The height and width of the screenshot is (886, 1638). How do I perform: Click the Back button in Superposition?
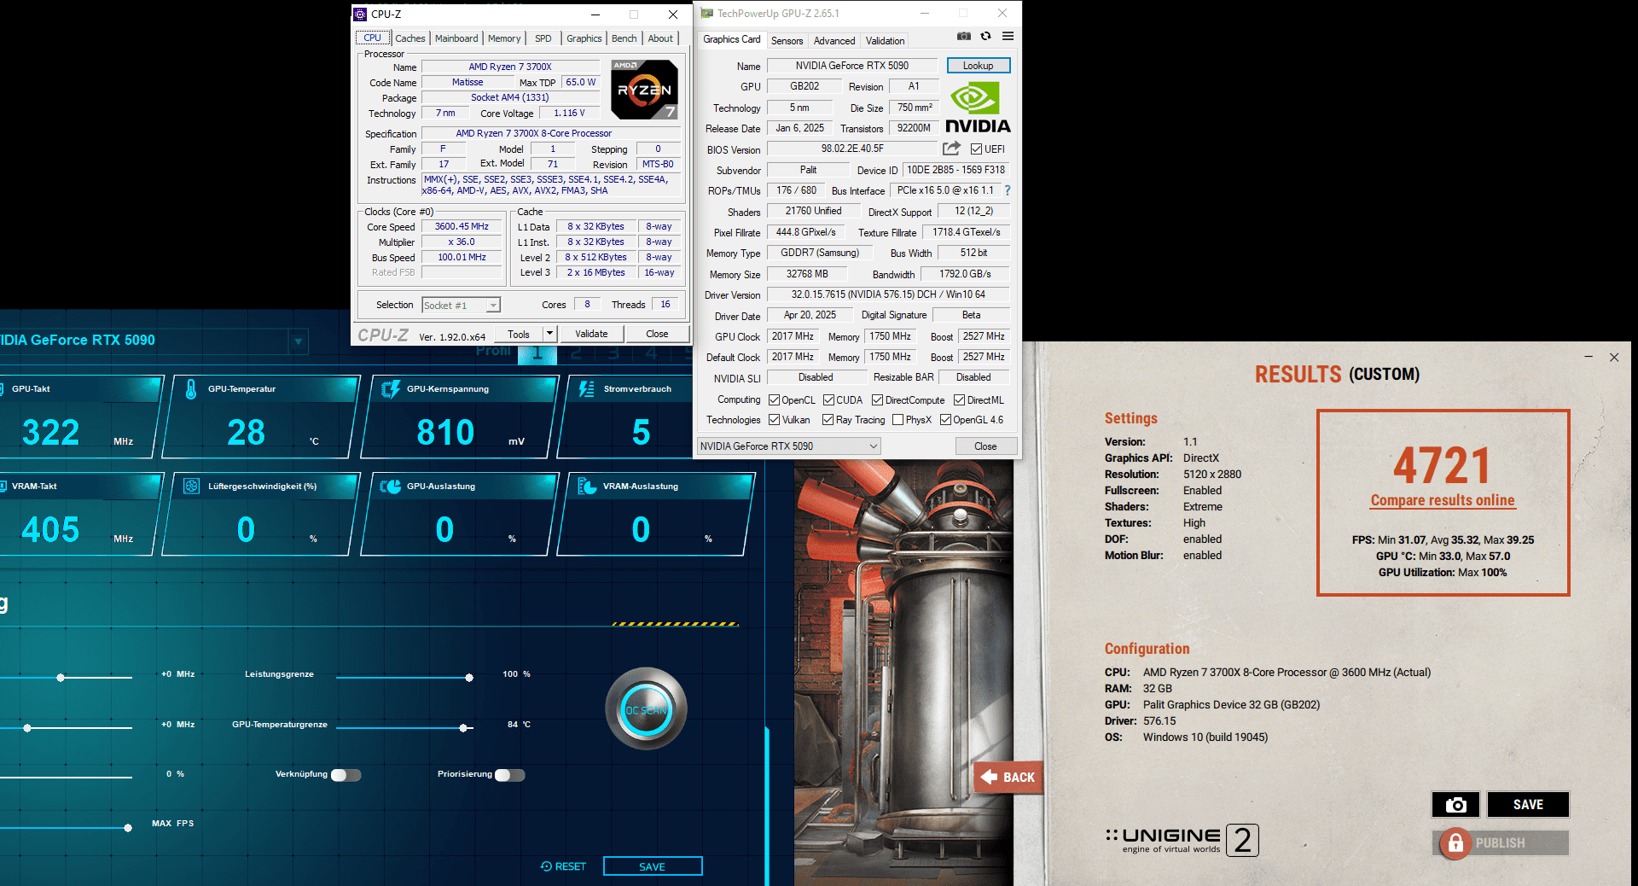point(1008,777)
